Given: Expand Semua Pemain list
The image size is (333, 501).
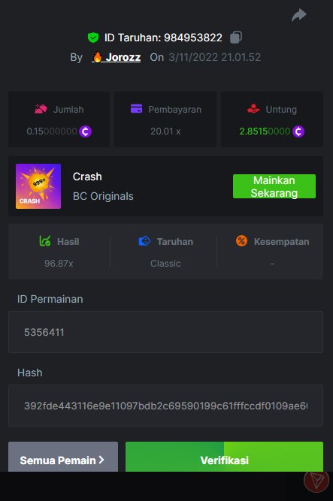Looking at the screenshot, I should 63,457.
